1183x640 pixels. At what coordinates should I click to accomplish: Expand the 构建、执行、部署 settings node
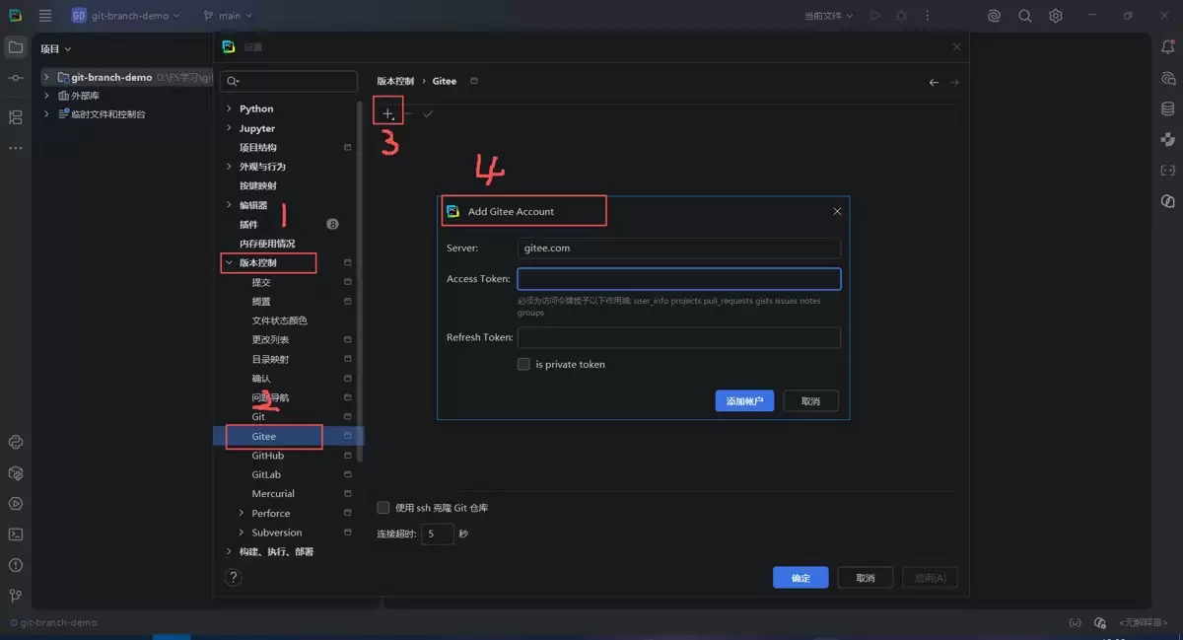(x=229, y=552)
